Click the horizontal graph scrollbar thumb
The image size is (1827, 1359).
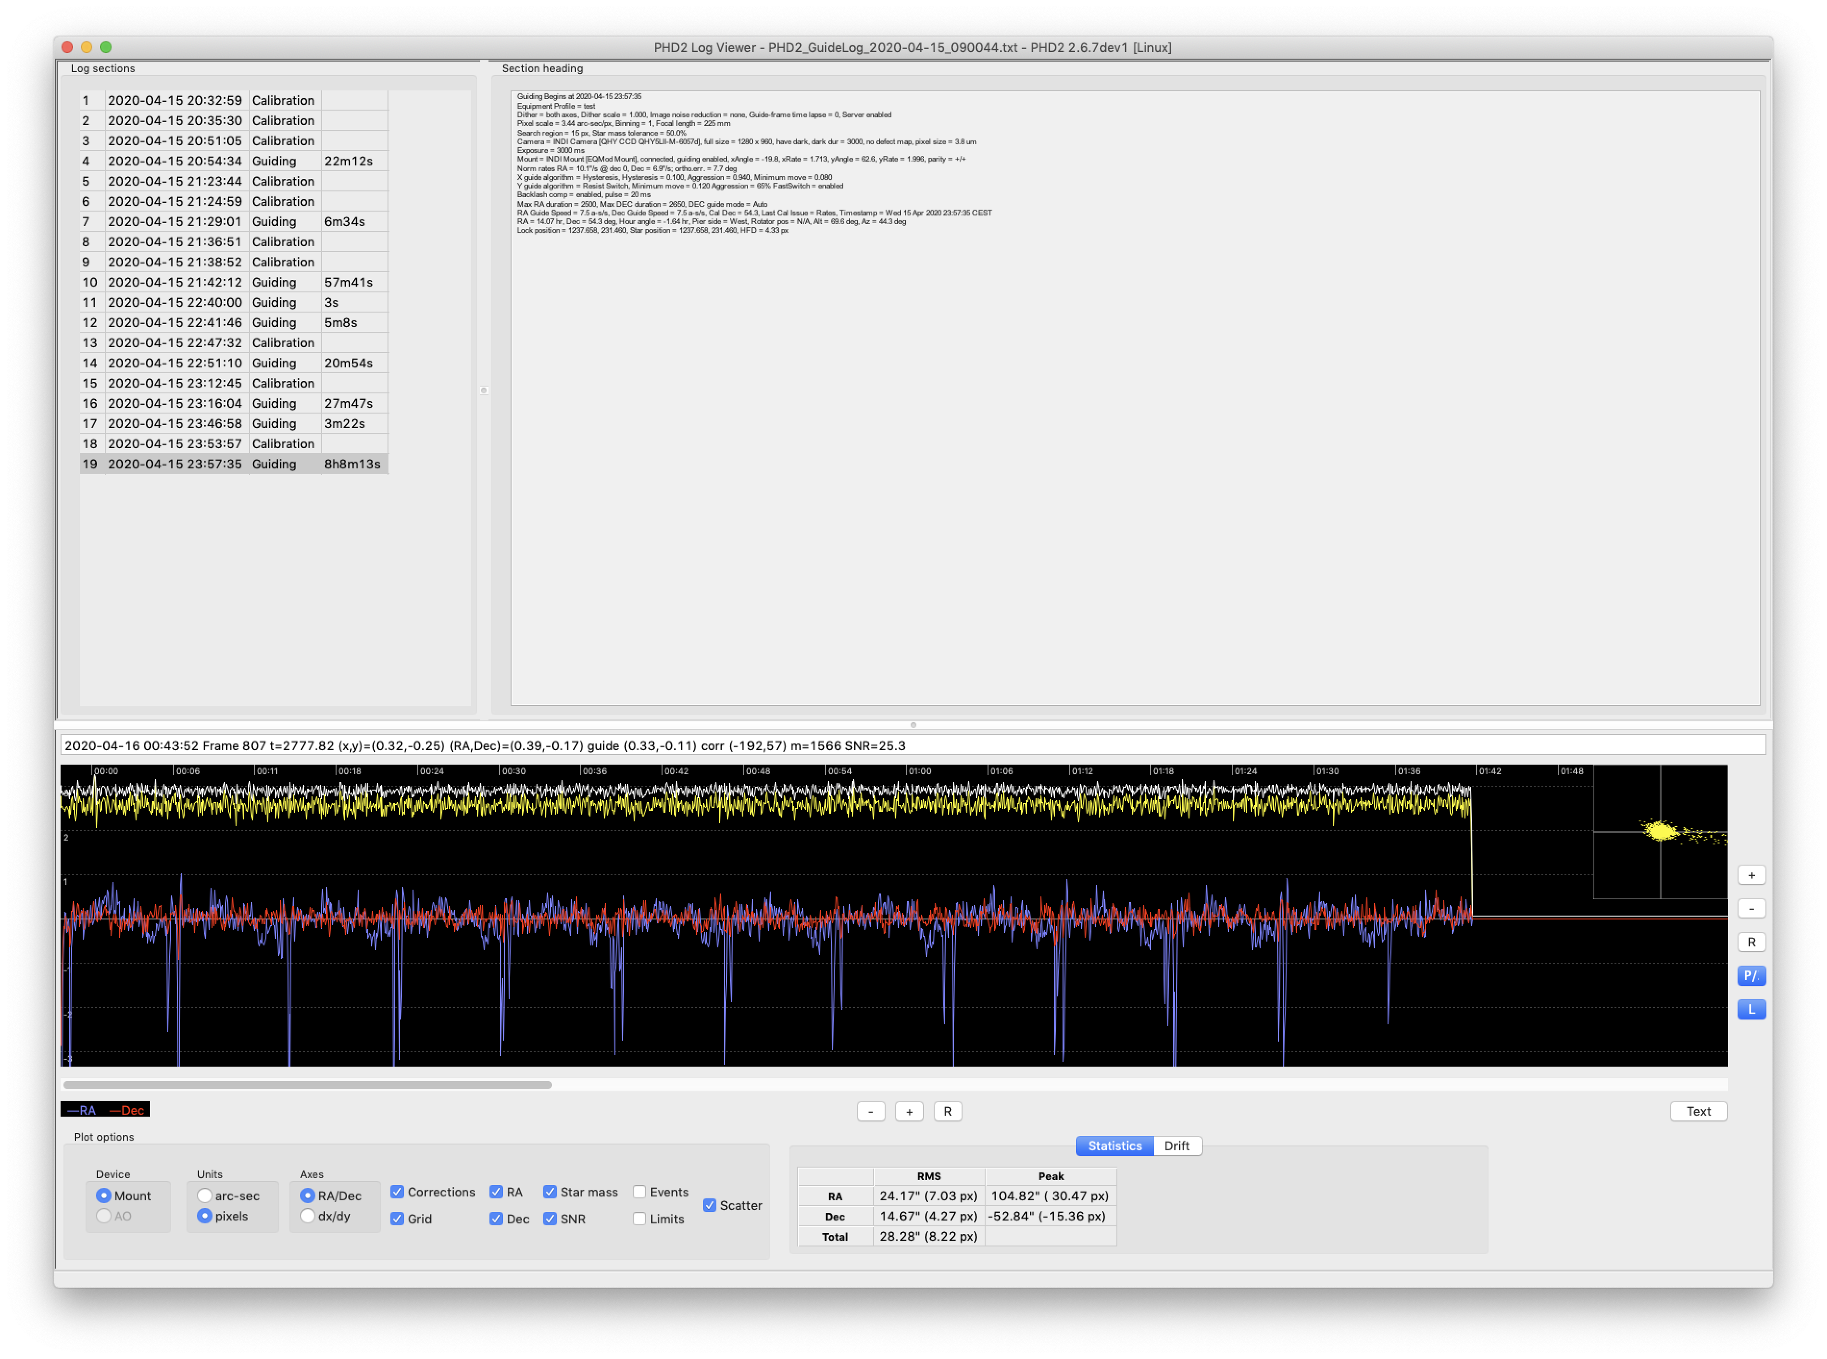307,1085
